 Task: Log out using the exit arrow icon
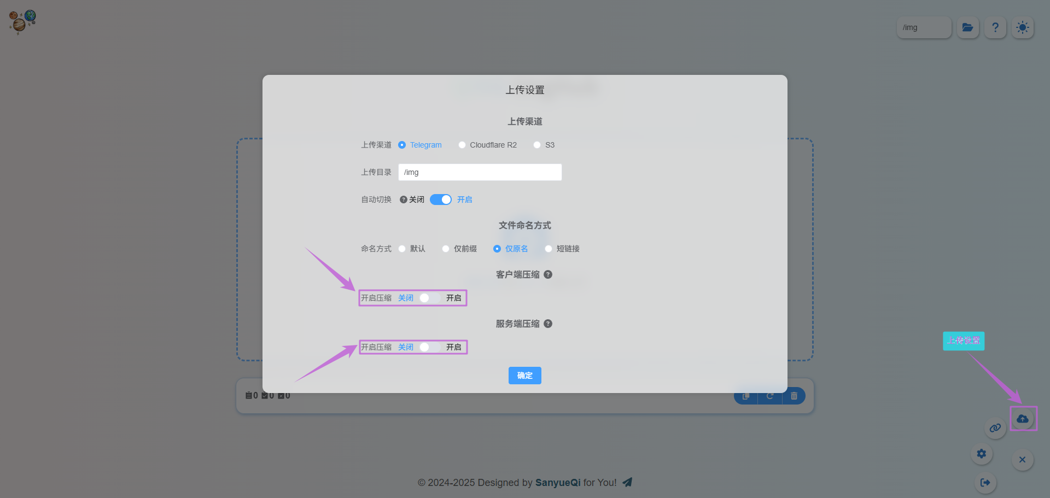point(985,483)
